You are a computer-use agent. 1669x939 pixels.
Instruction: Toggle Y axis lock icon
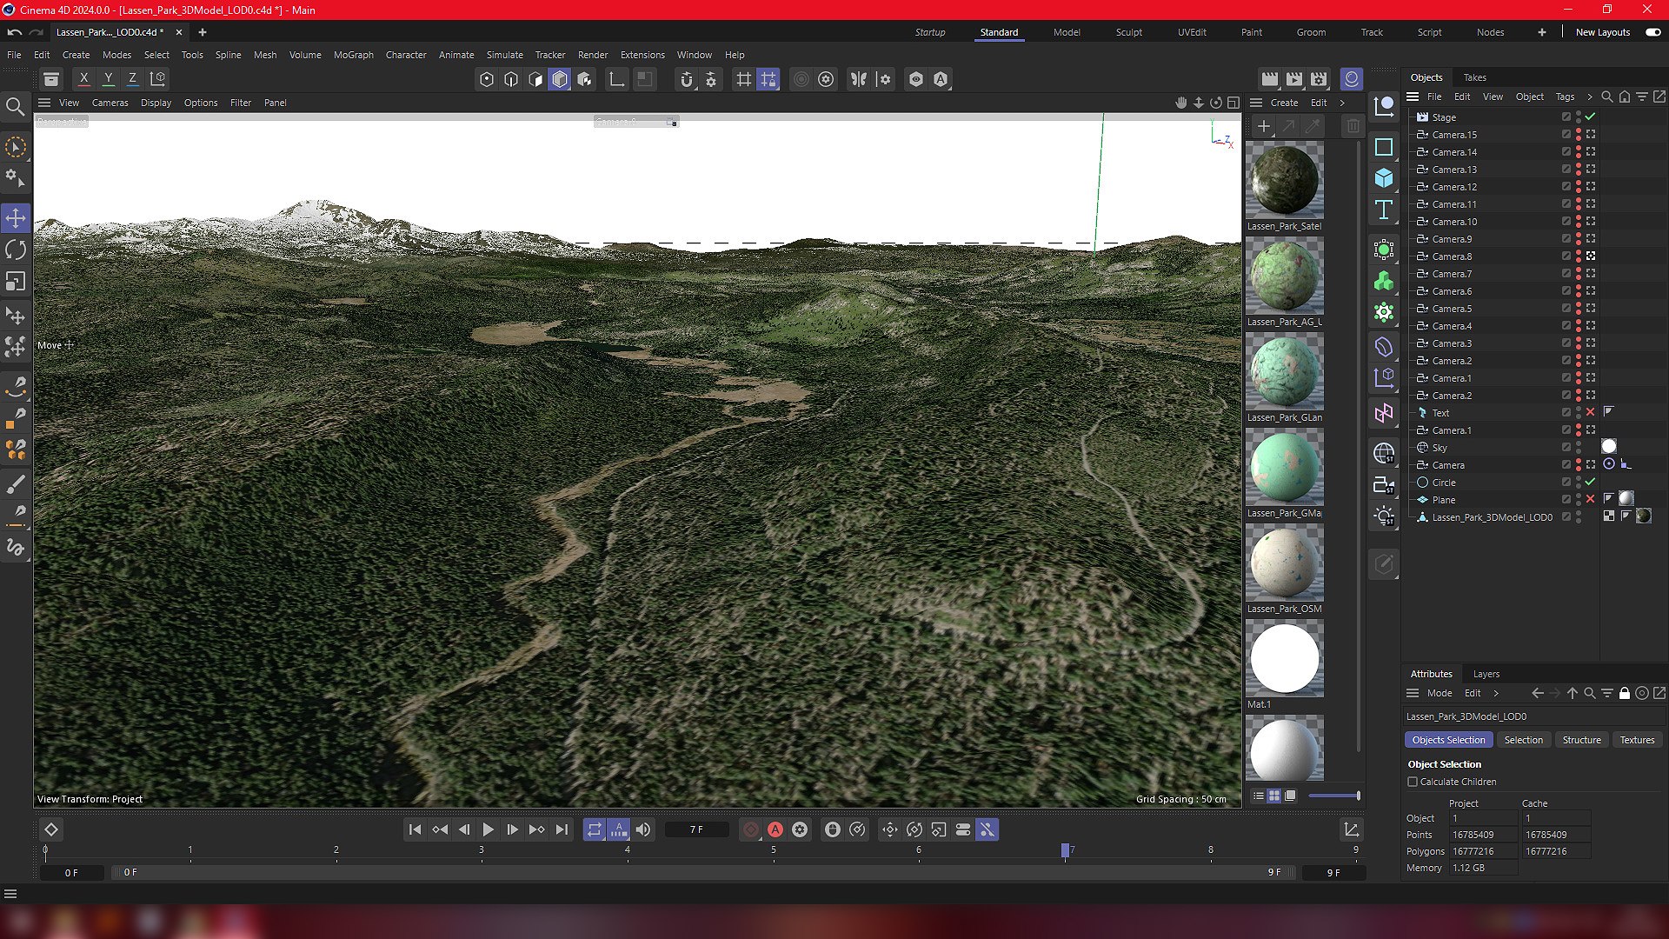(108, 79)
